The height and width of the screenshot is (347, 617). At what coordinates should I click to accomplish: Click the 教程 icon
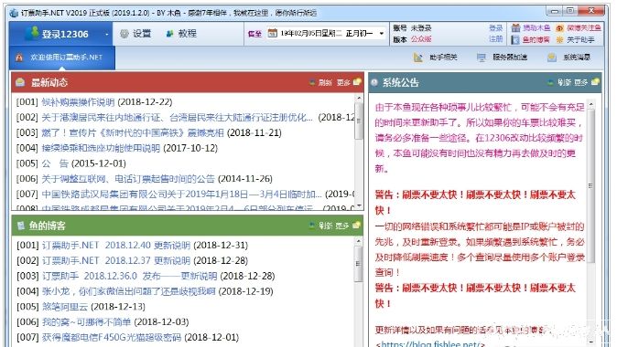click(169, 34)
